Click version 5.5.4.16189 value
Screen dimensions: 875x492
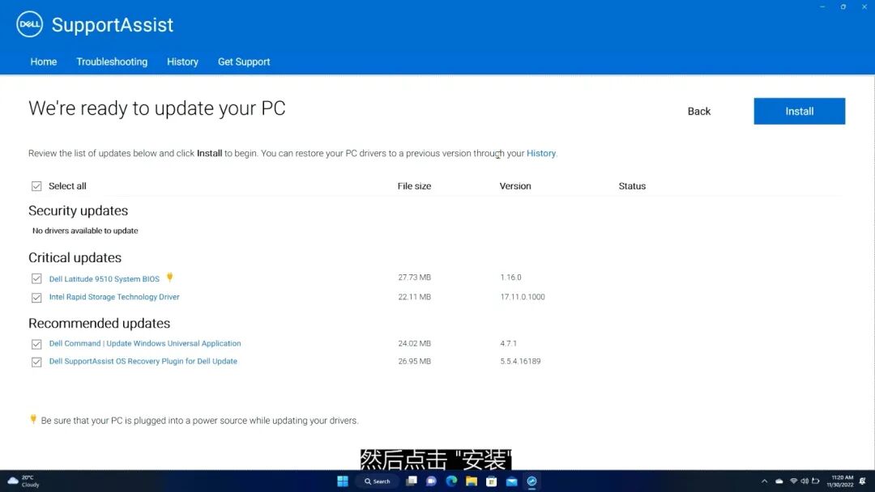(x=520, y=361)
